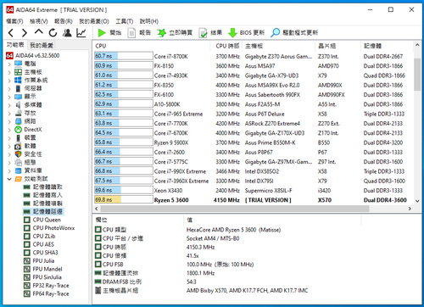Select the FPU Julia benchmark
The image size is (424, 307).
[x=39, y=260]
